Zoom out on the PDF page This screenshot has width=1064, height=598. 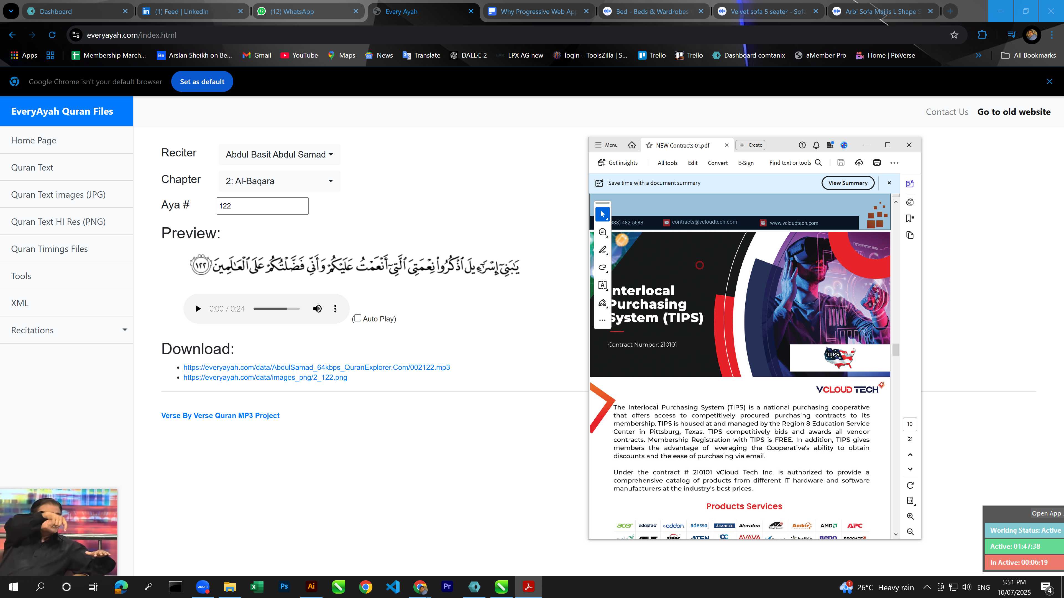910,532
